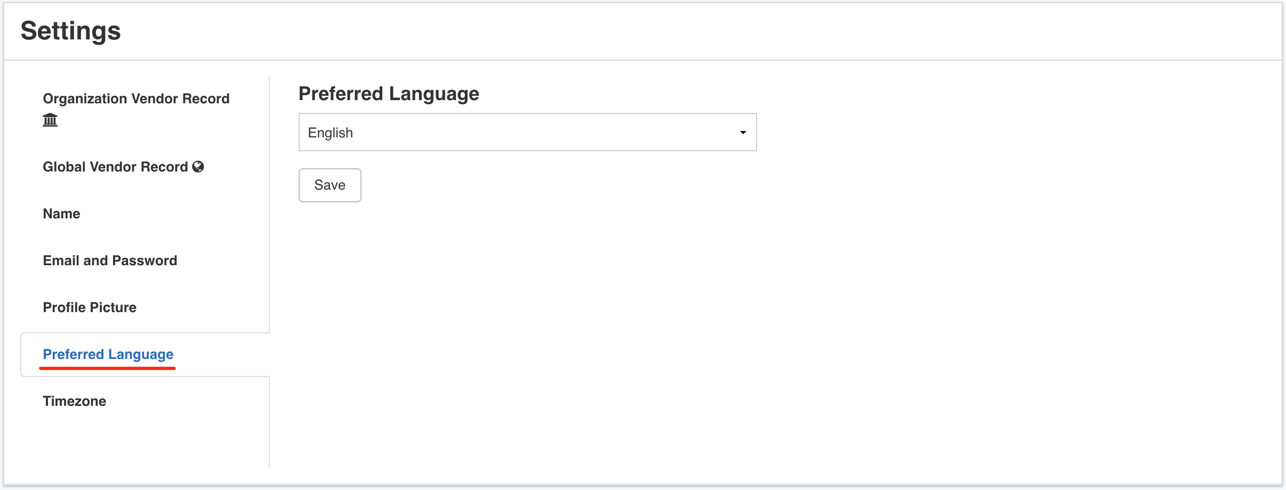Viewport: 1286px width, 490px height.
Task: Open Email and Password settings
Action: point(110,260)
